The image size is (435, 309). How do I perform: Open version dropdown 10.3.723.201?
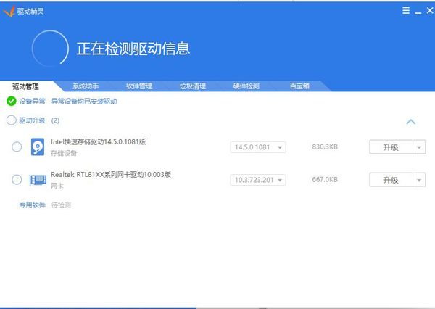pos(258,180)
